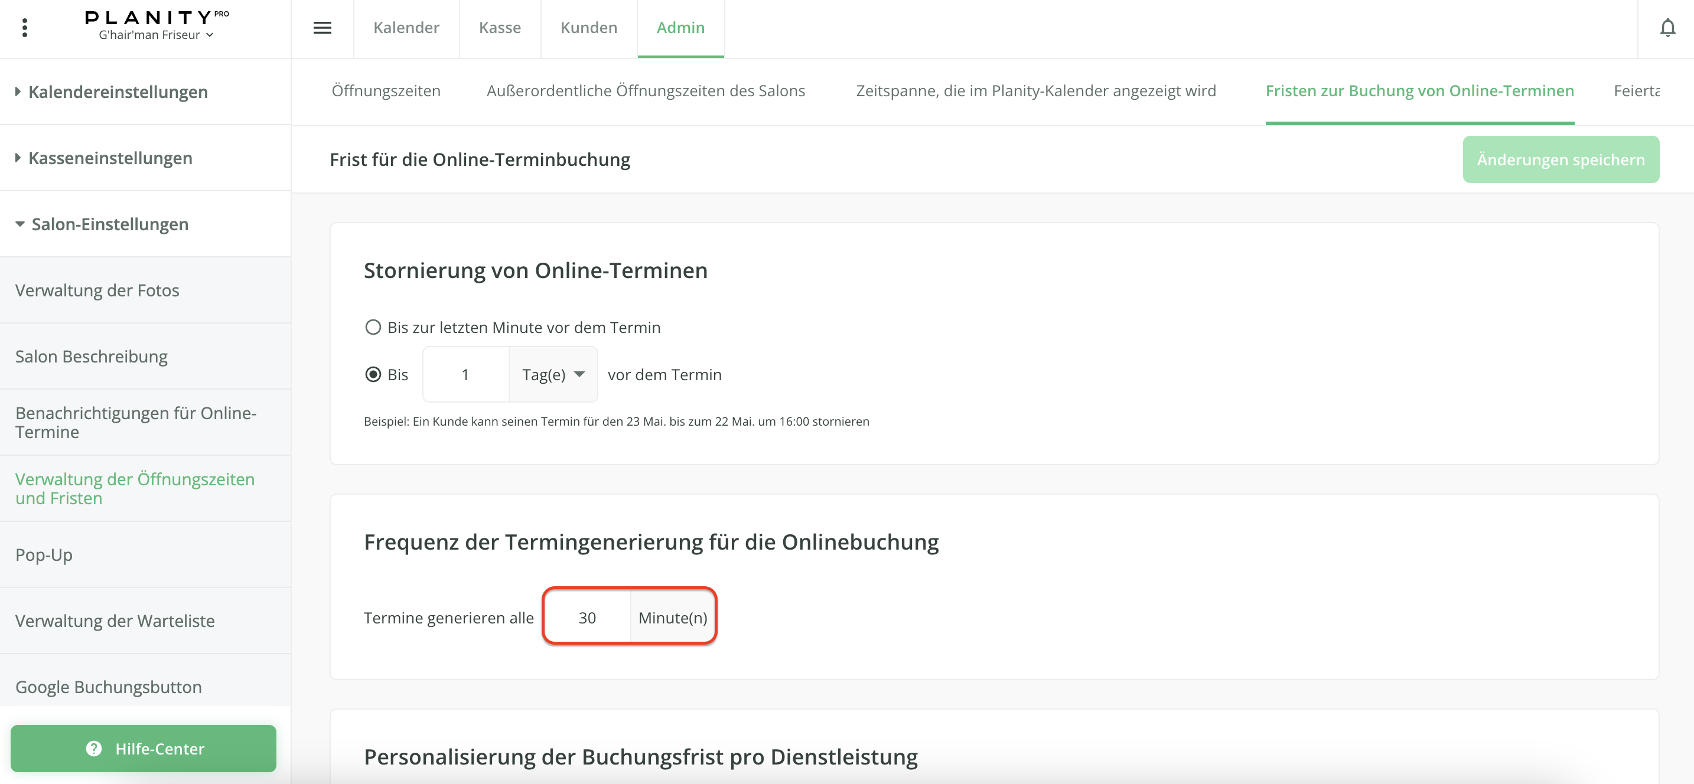Click the hamburger menu icon
The image size is (1694, 784).
pyautogui.click(x=322, y=28)
